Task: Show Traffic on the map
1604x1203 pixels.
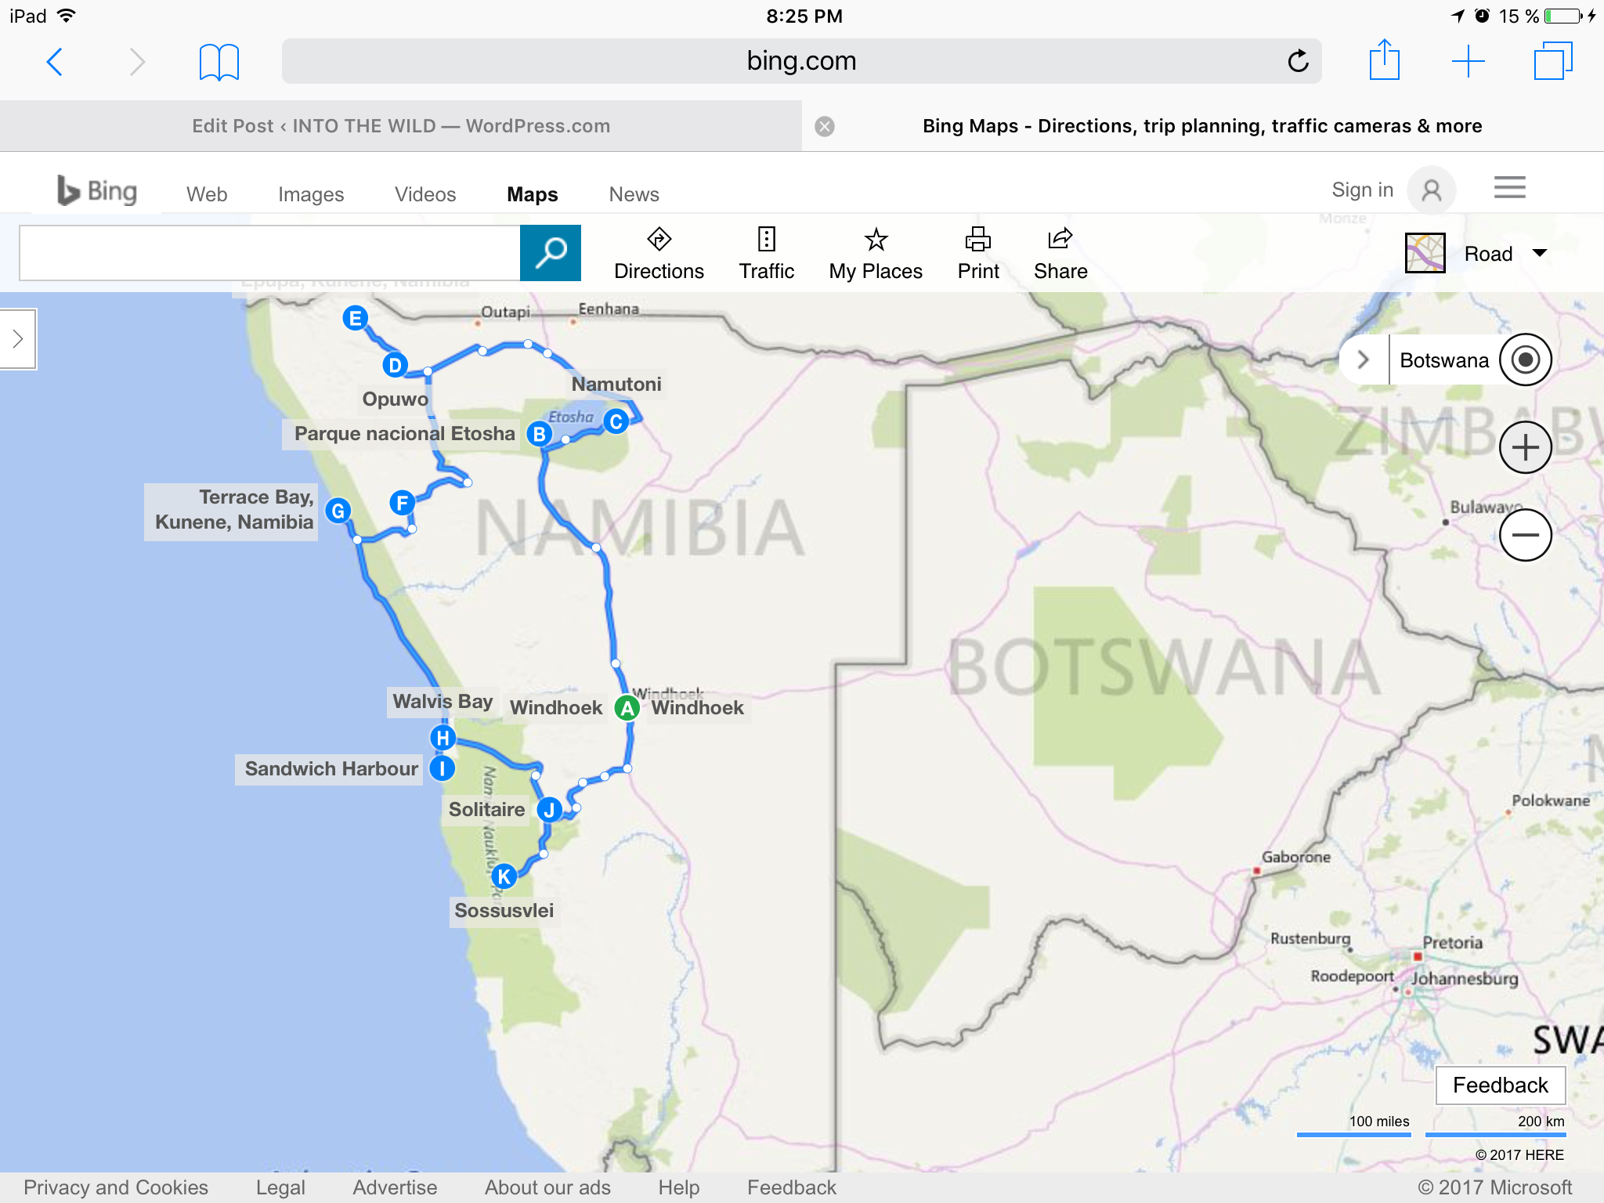Action: pos(766,253)
